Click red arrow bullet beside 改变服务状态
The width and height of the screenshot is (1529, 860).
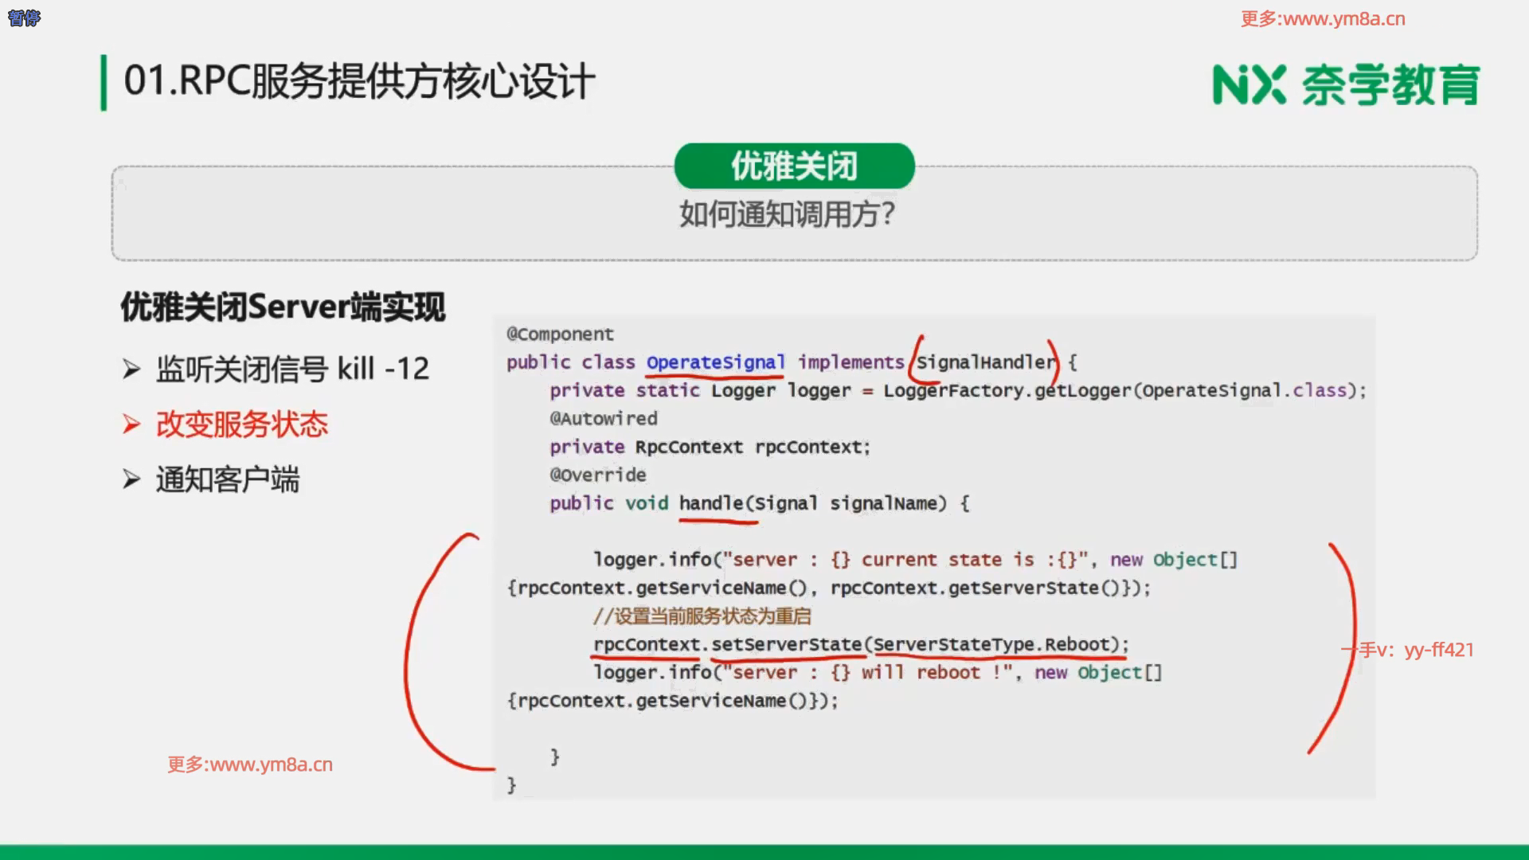point(131,424)
